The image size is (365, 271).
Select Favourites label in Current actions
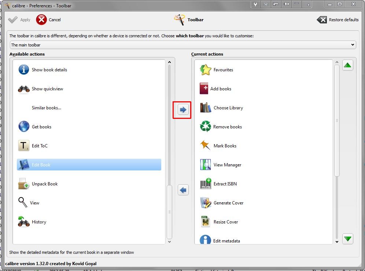click(223, 69)
